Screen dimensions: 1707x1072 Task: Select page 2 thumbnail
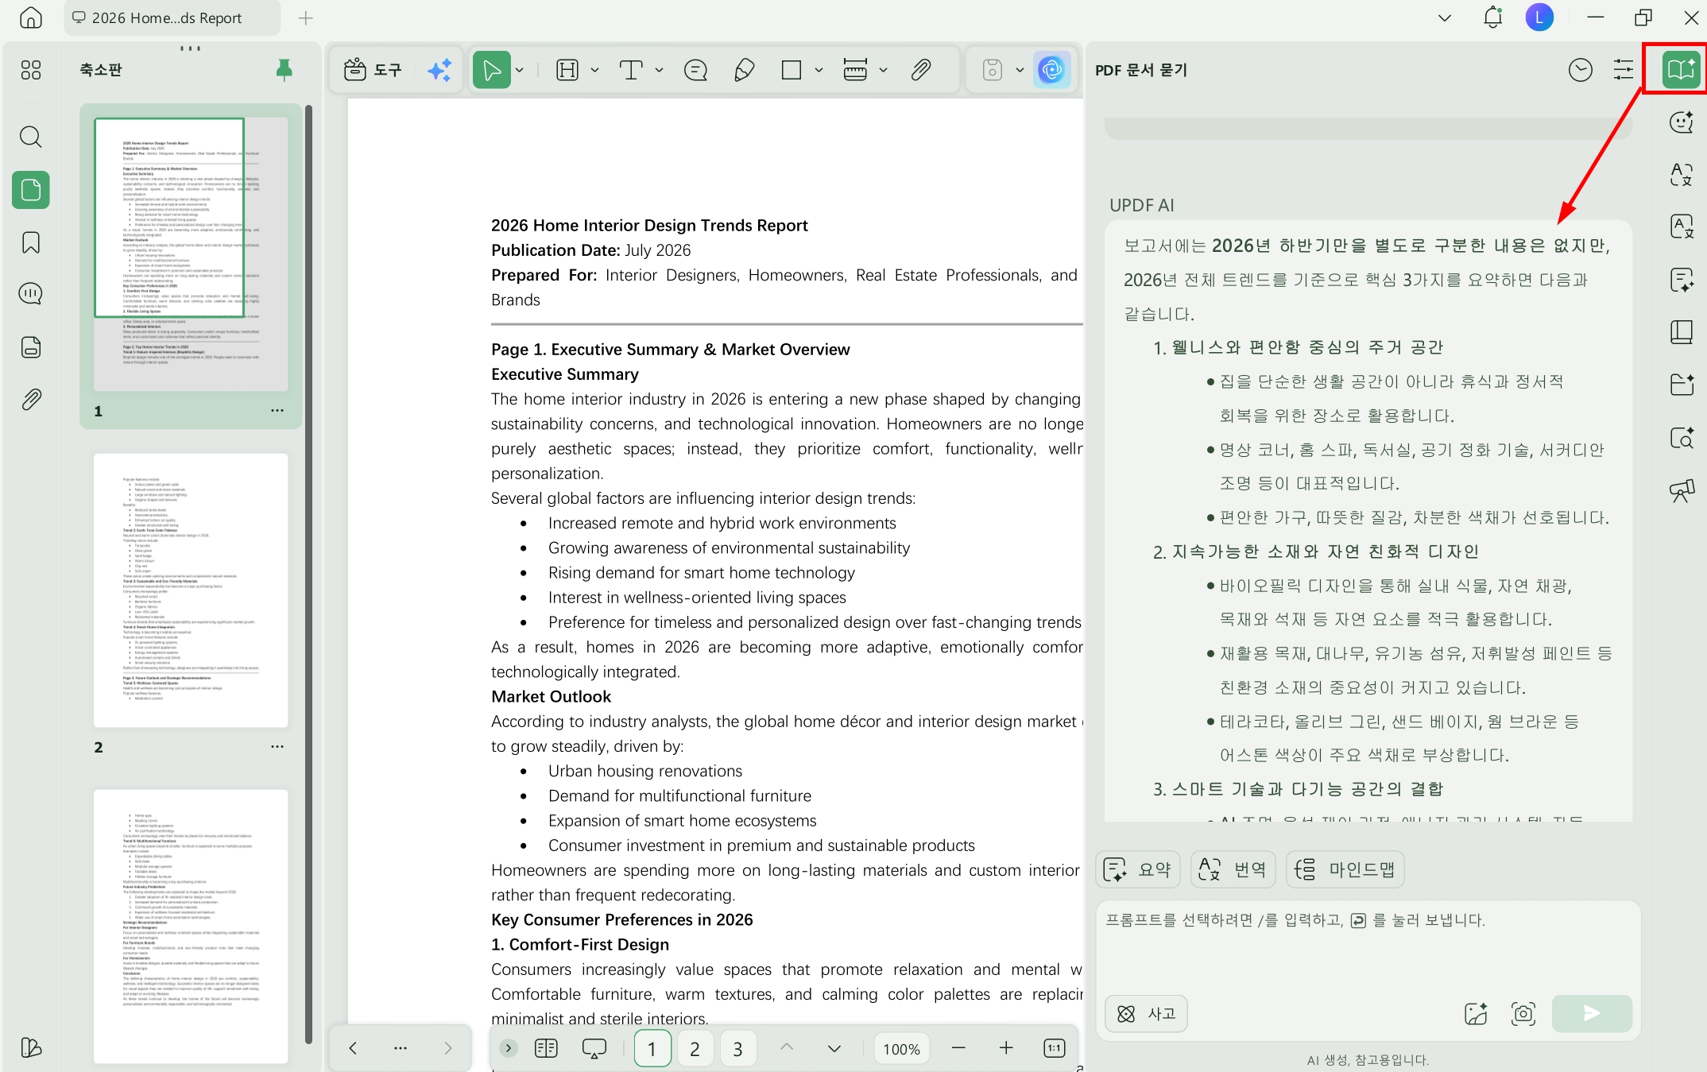[191, 590]
